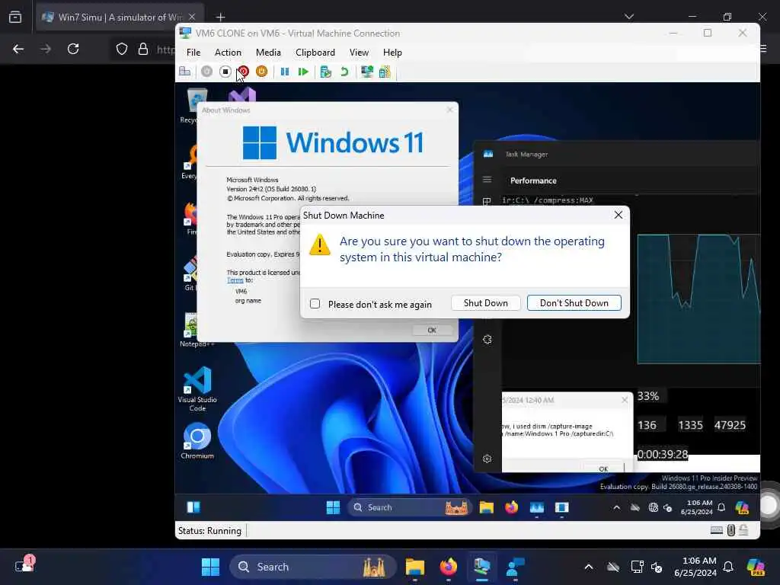The width and height of the screenshot is (780, 585).
Task: Click Task Manager Services puzzle icon
Action: [x=487, y=339]
